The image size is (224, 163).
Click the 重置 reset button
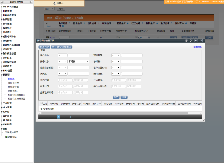pos(116,97)
